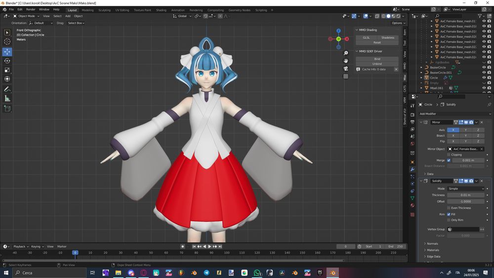Enable the Even Thickness checkbox
This screenshot has height=278, width=494.
click(449, 208)
